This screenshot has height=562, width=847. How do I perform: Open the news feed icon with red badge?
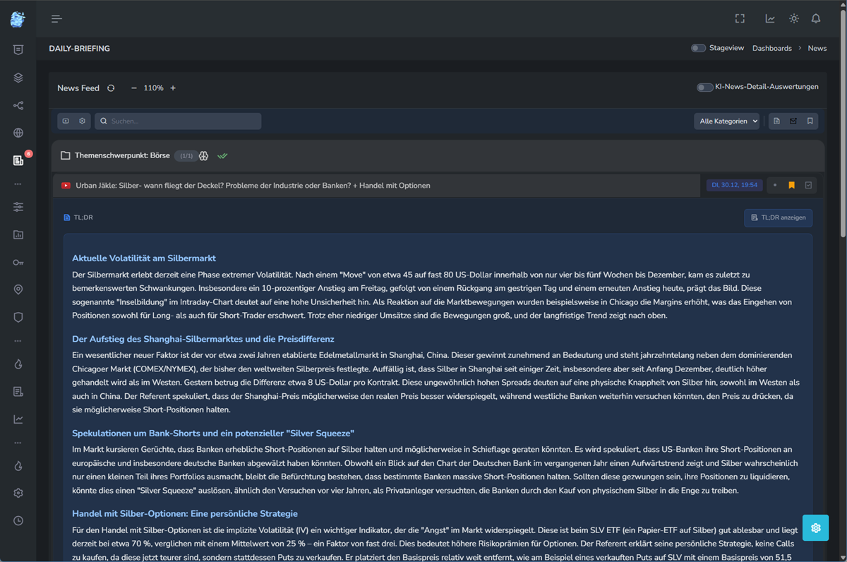pyautogui.click(x=18, y=160)
